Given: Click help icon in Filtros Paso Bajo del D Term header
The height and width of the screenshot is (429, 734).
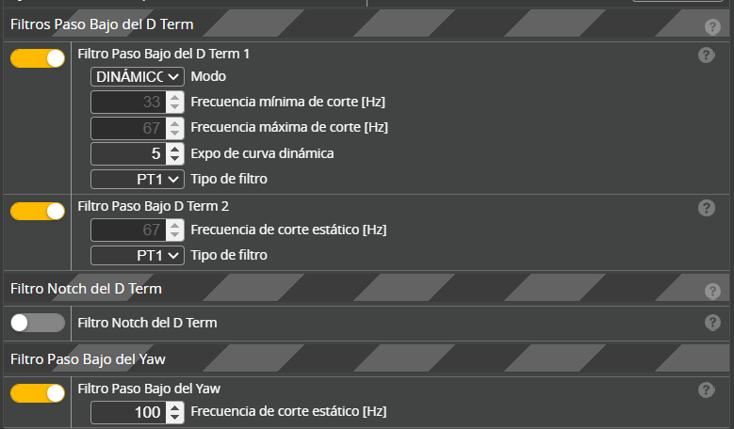Looking at the screenshot, I should 712,26.
